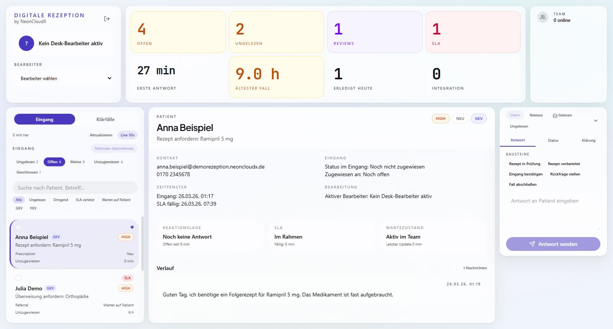Click the Ältester Fall 9.0 h card
The width and height of the screenshot is (613, 329).
(277, 77)
